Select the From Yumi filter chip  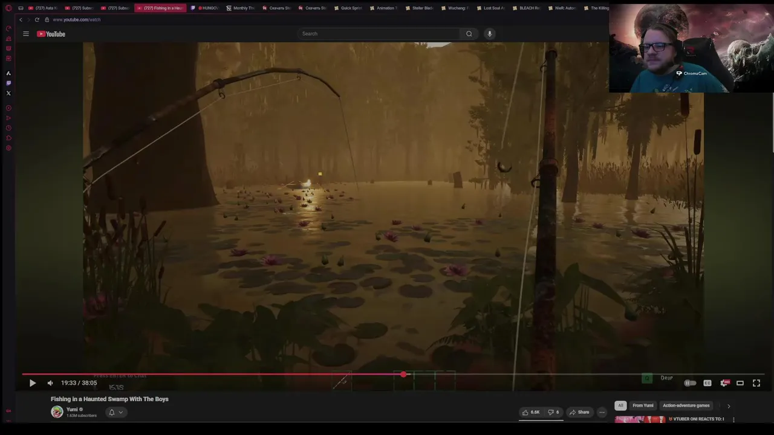[643, 405]
